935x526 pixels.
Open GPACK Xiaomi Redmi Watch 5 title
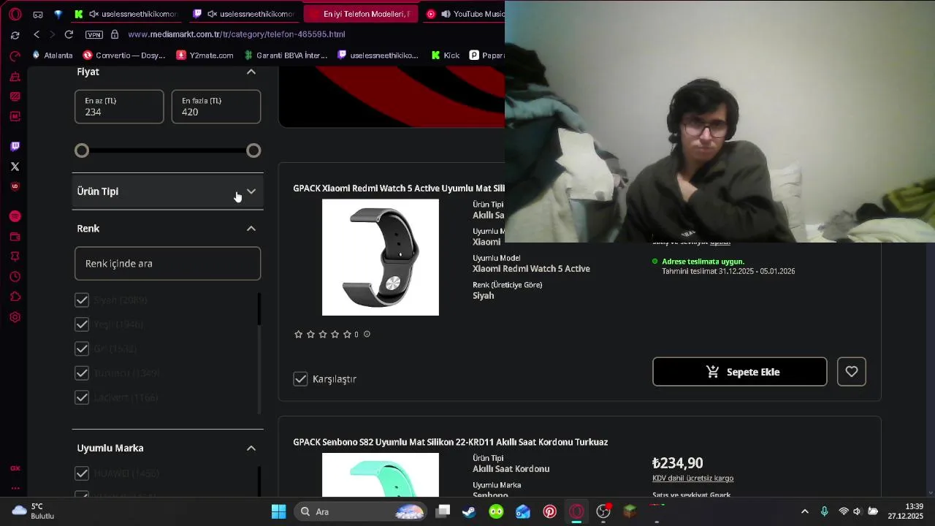399,188
